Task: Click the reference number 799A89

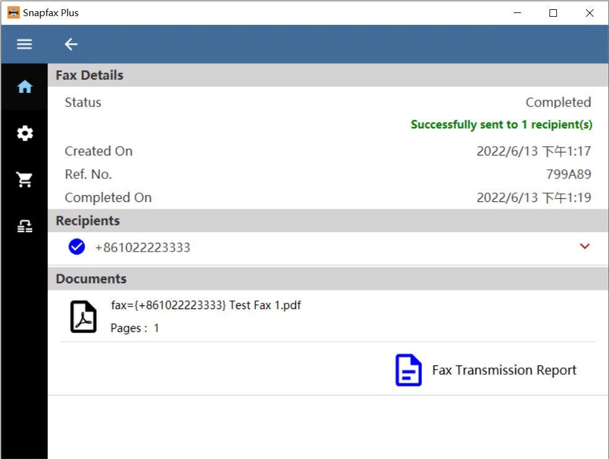Action: (568, 175)
